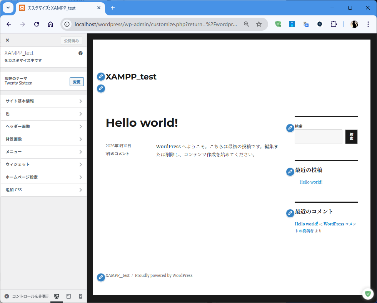Open the メニュー settings panel

coord(43,152)
